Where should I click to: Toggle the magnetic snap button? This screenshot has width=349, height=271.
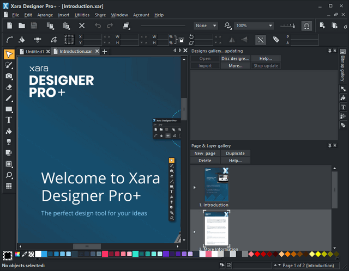click(306, 26)
